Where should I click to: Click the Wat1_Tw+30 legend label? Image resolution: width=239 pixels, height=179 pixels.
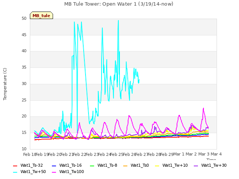(214, 166)
